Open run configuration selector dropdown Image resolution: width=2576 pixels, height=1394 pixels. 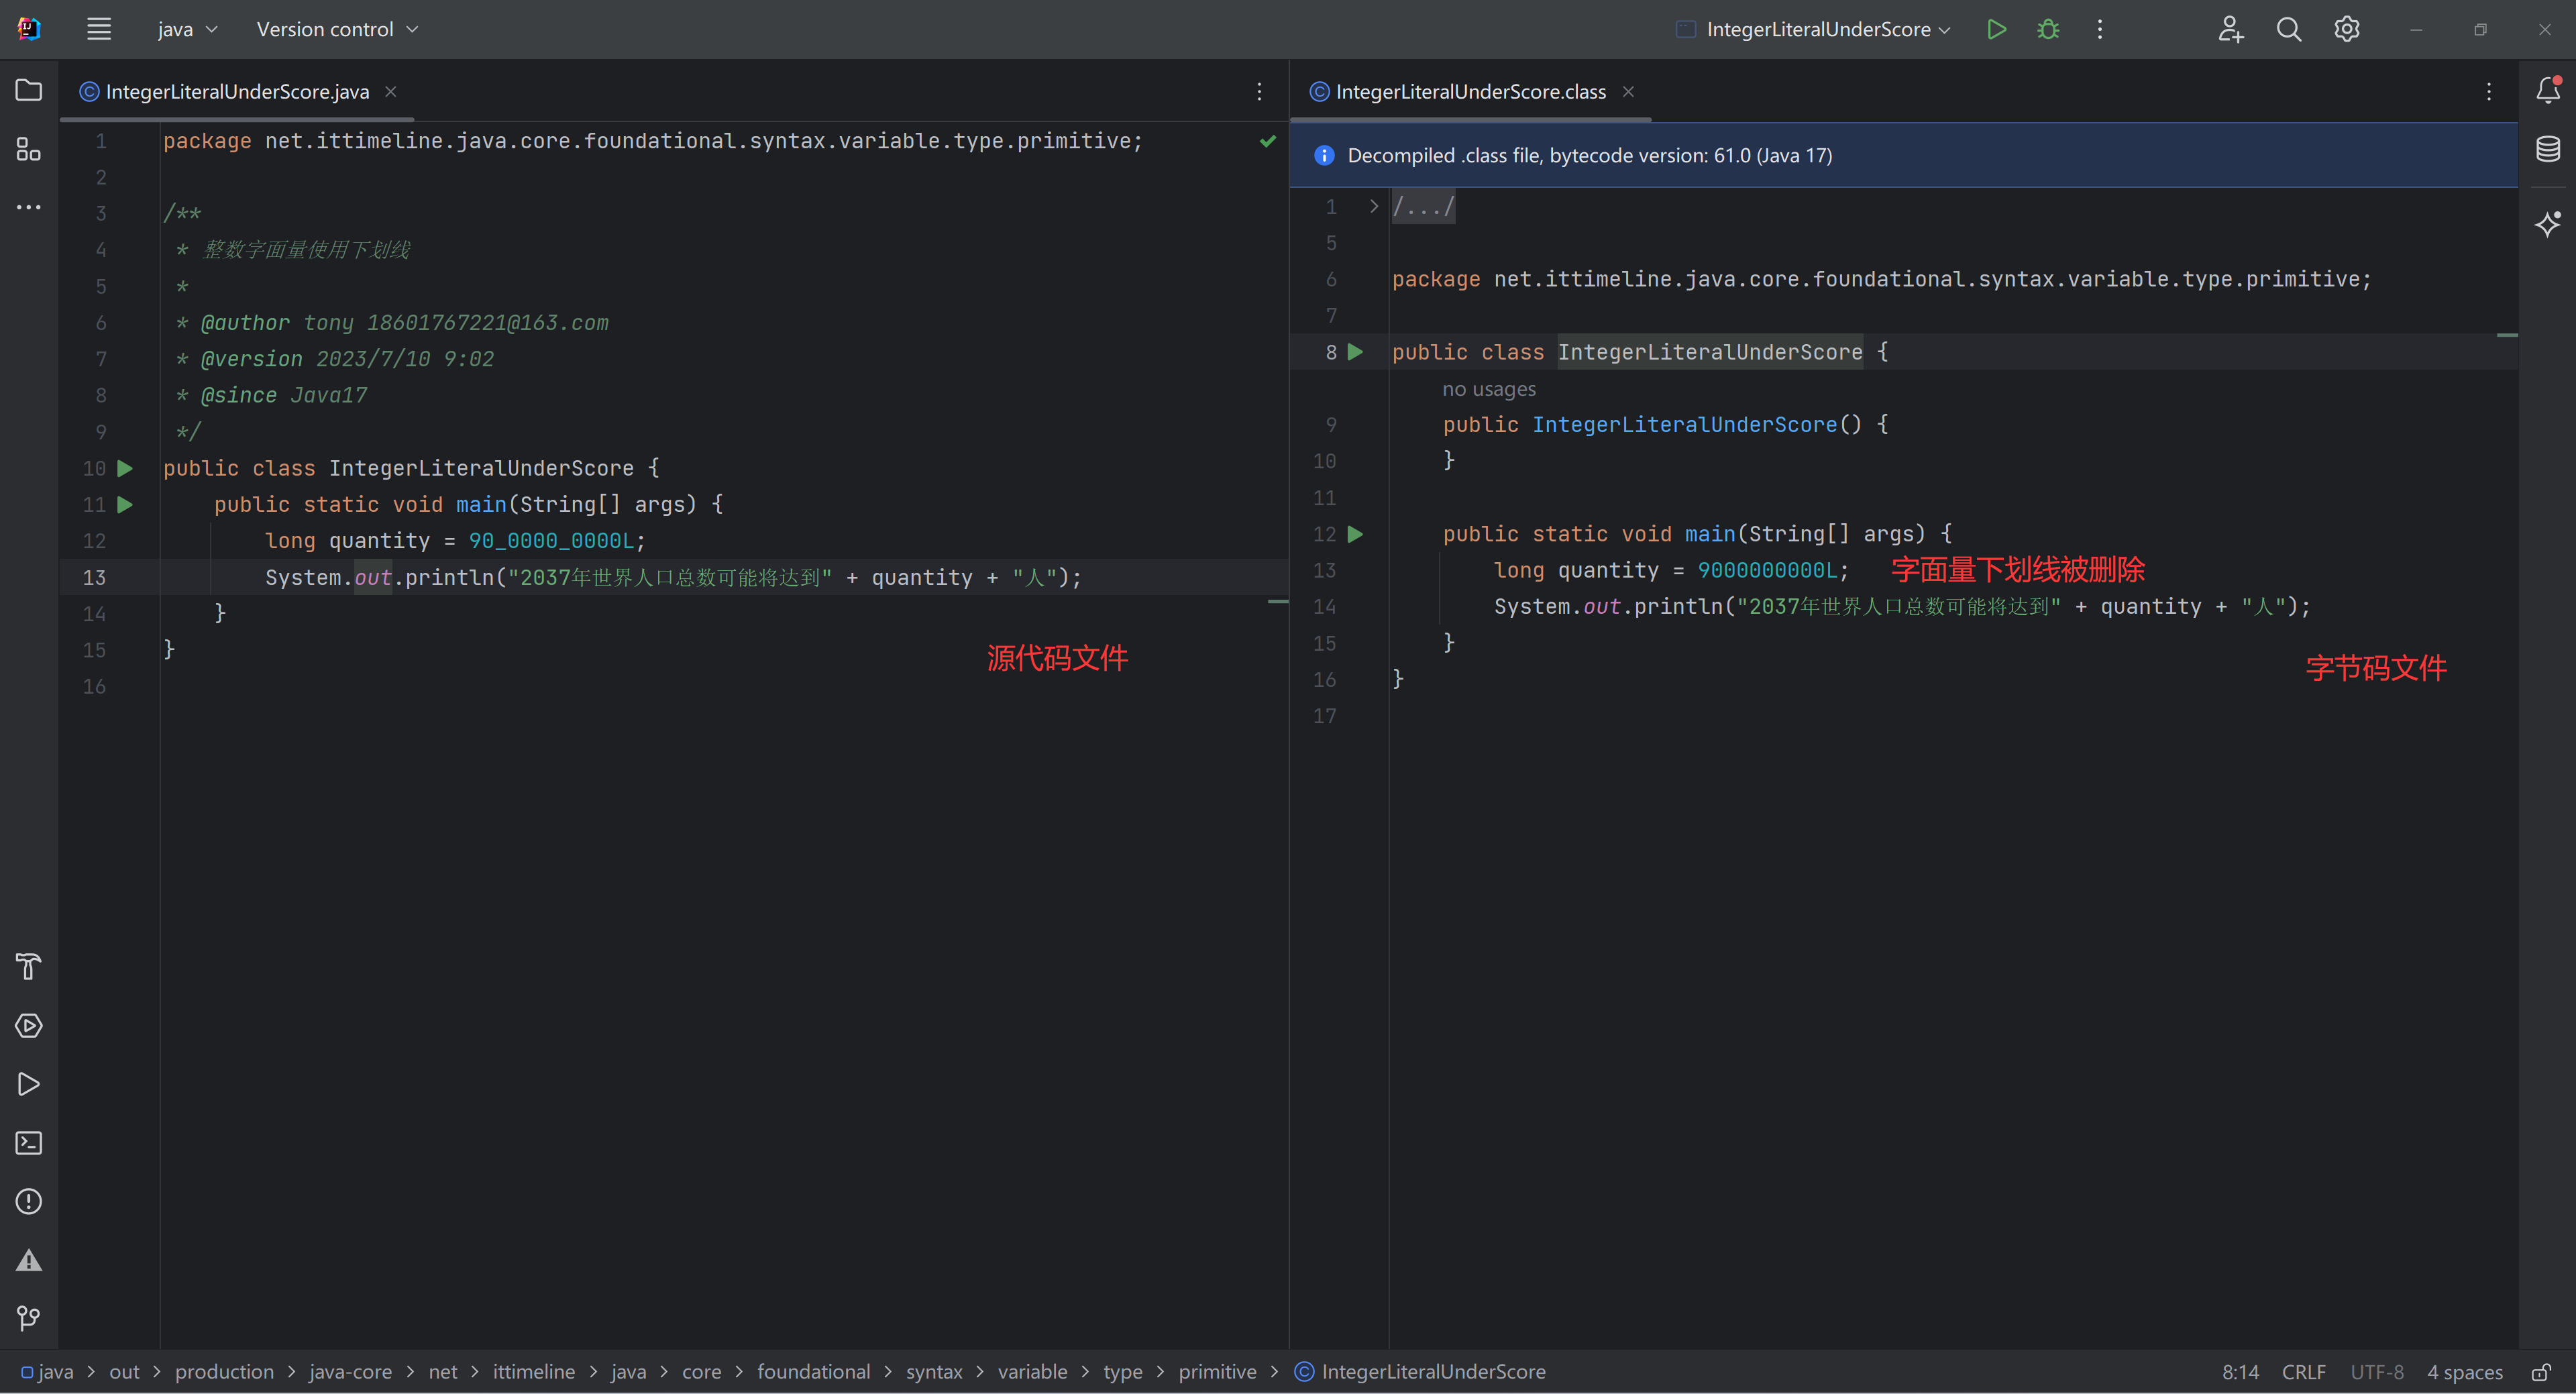click(x=1813, y=29)
